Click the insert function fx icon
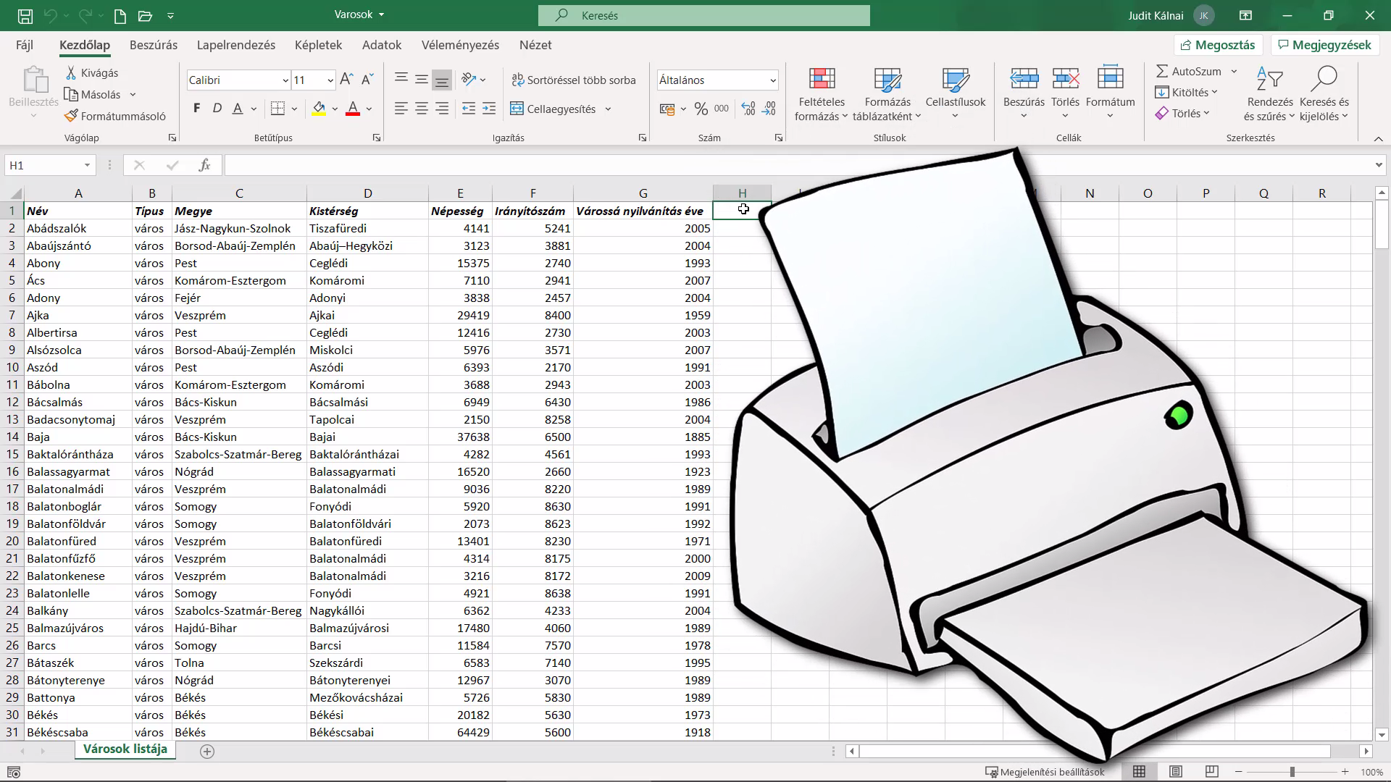This screenshot has height=782, width=1391. [x=204, y=165]
